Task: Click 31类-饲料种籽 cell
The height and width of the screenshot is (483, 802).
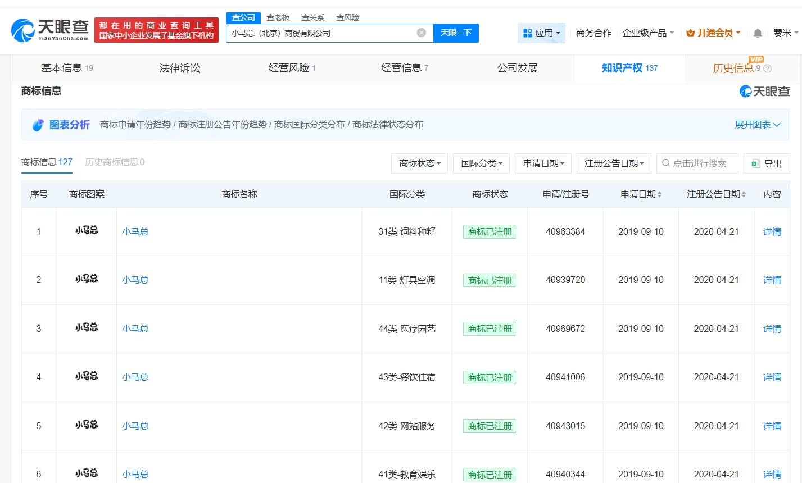Action: click(407, 231)
